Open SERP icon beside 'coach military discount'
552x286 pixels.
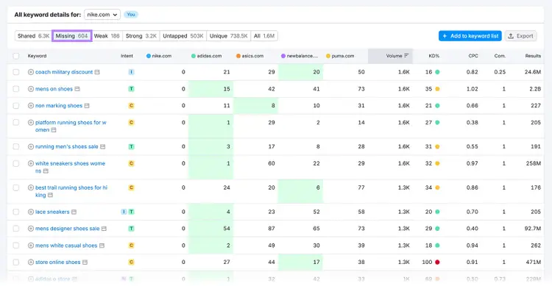coord(97,72)
